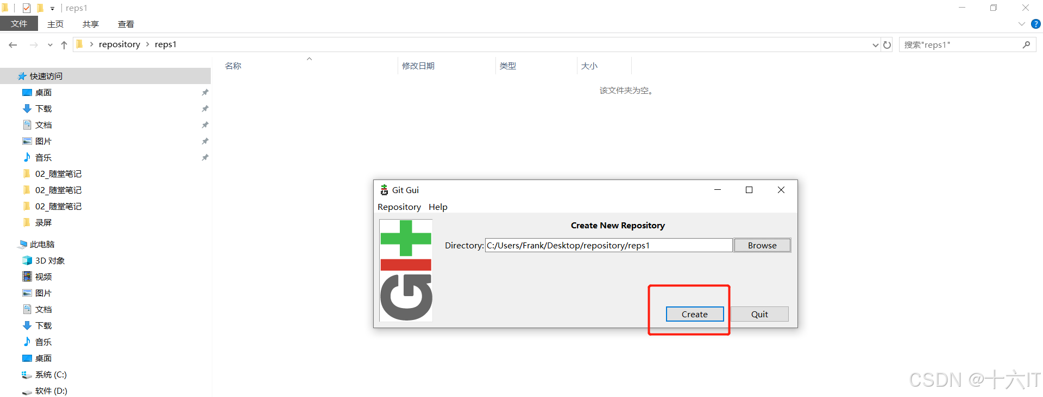
Task: Sort by the 类型 column header
Action: pos(508,66)
